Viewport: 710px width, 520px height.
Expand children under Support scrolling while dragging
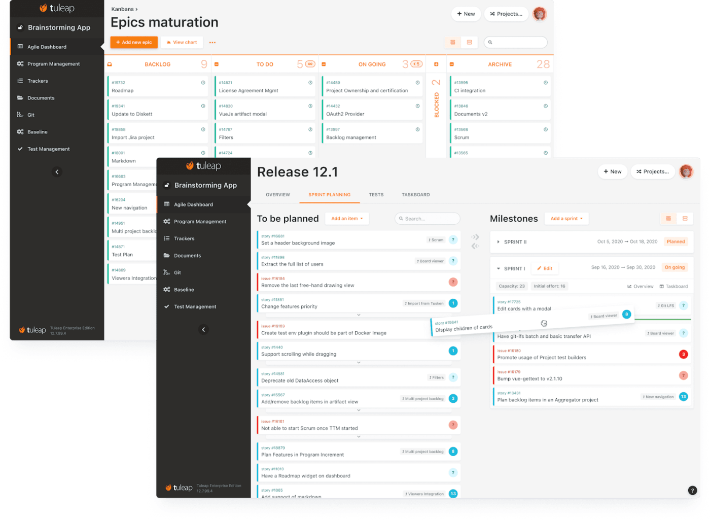click(359, 363)
